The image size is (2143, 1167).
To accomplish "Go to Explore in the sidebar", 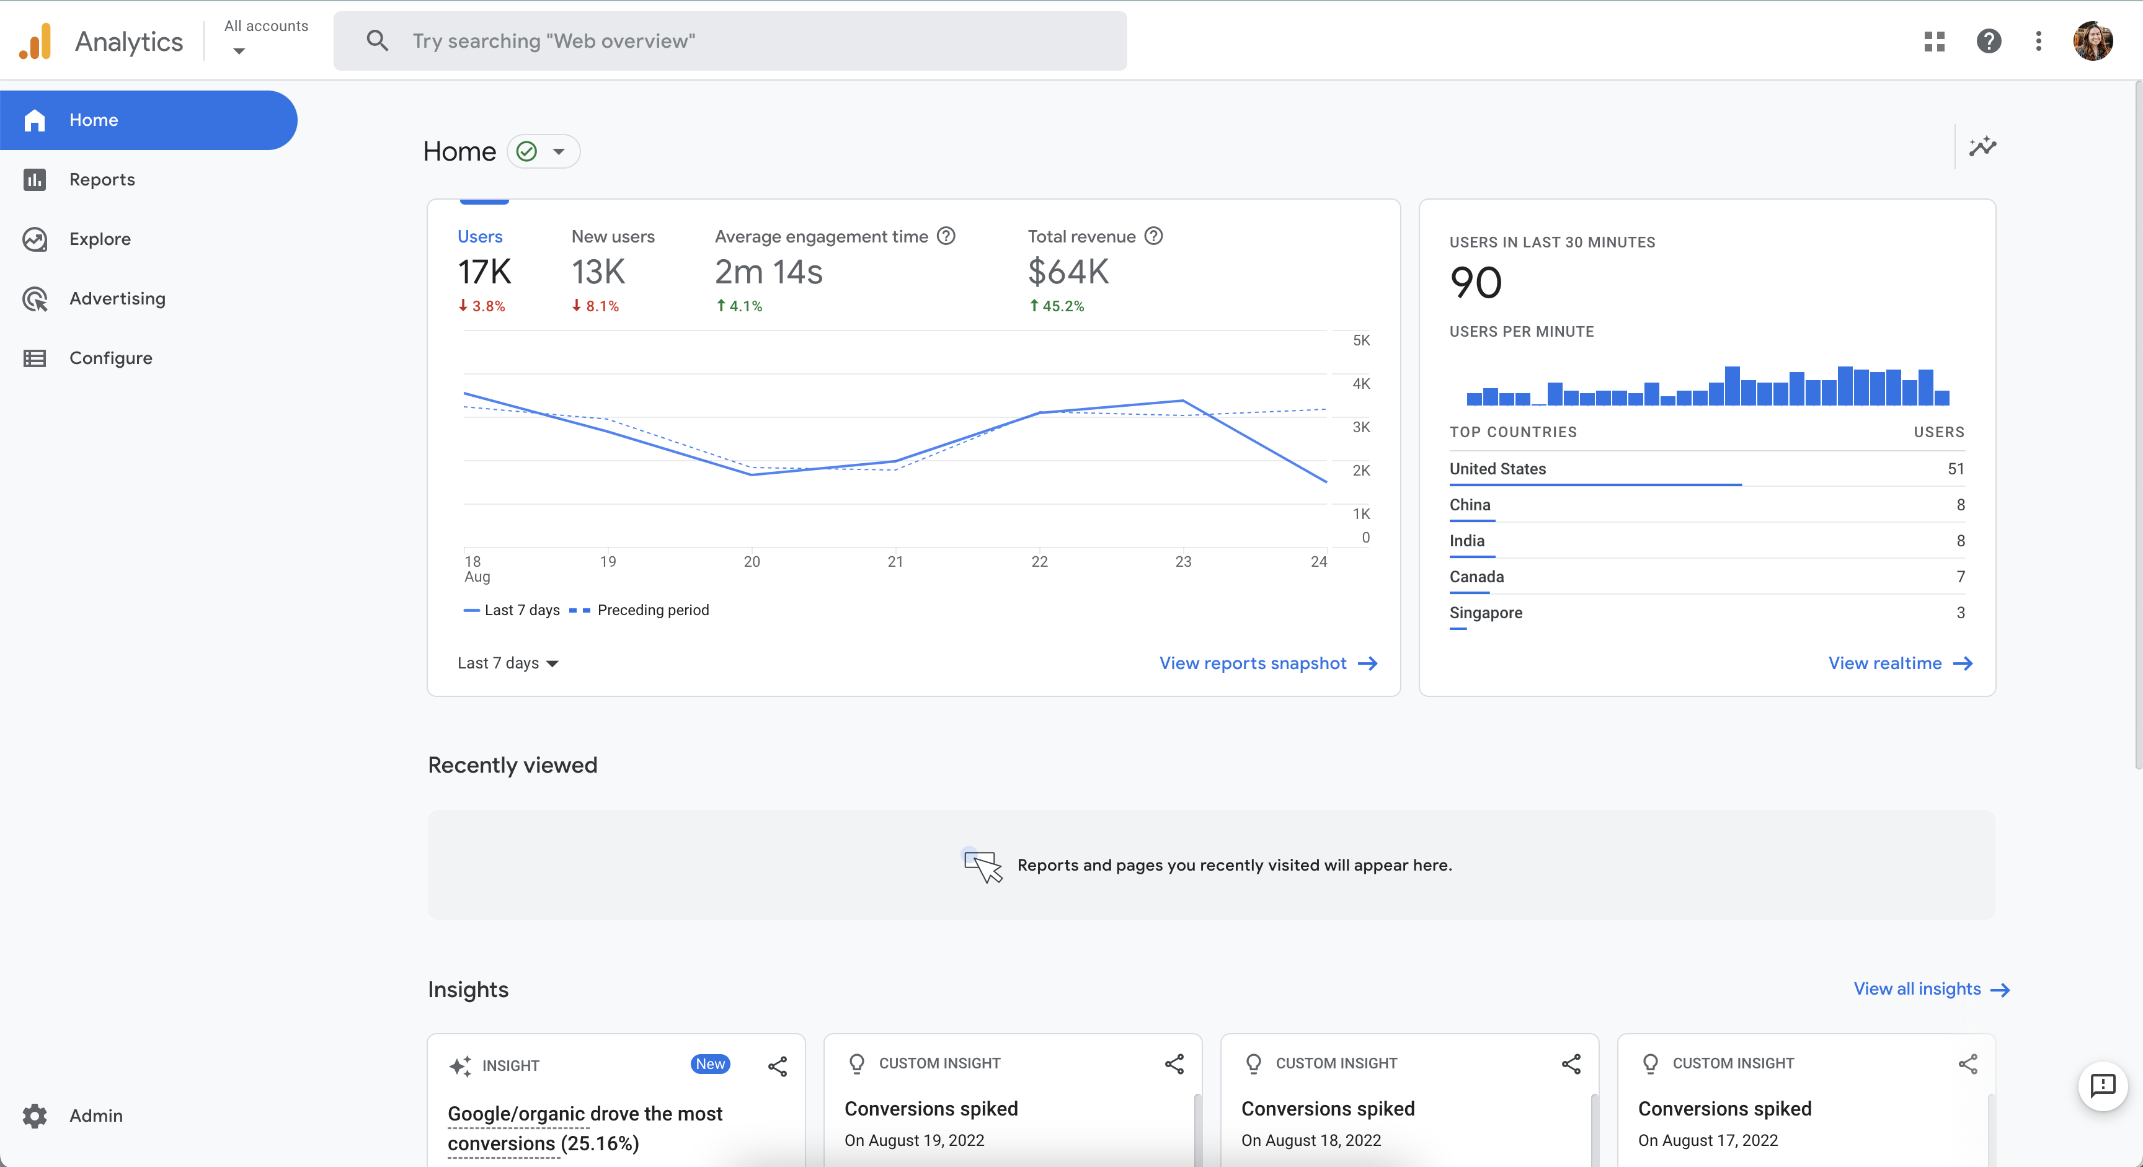I will pyautogui.click(x=100, y=239).
